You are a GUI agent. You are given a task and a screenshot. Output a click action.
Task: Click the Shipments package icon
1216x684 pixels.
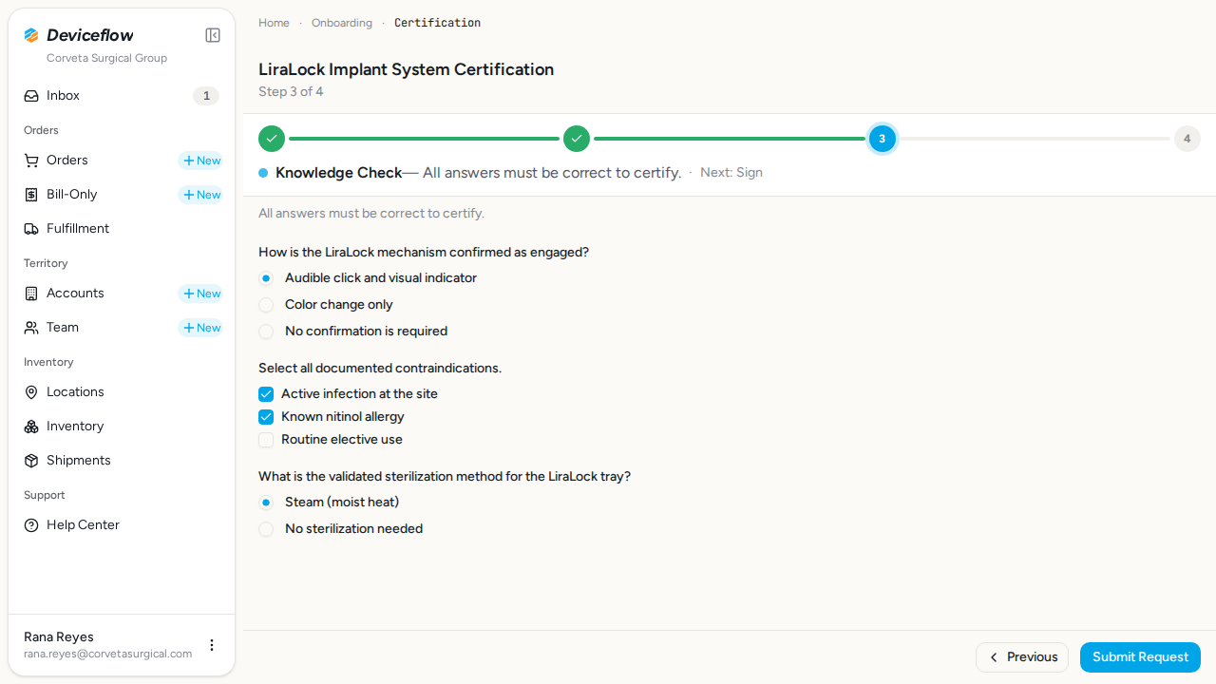pyautogui.click(x=31, y=461)
